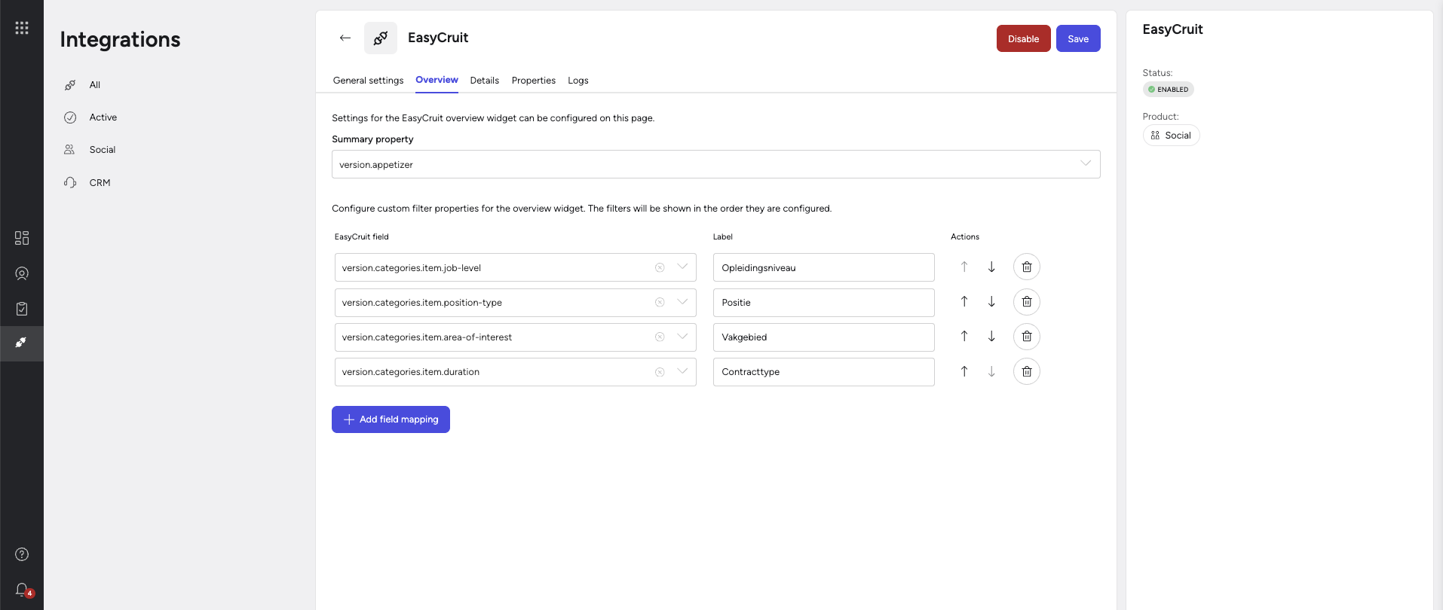Open the dashboard icon in left rail
Image resolution: width=1443 pixels, height=610 pixels.
click(x=22, y=238)
